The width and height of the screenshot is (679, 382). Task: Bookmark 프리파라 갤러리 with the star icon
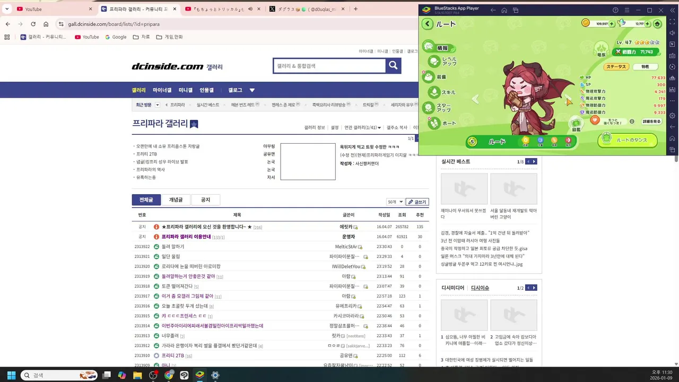[194, 124]
